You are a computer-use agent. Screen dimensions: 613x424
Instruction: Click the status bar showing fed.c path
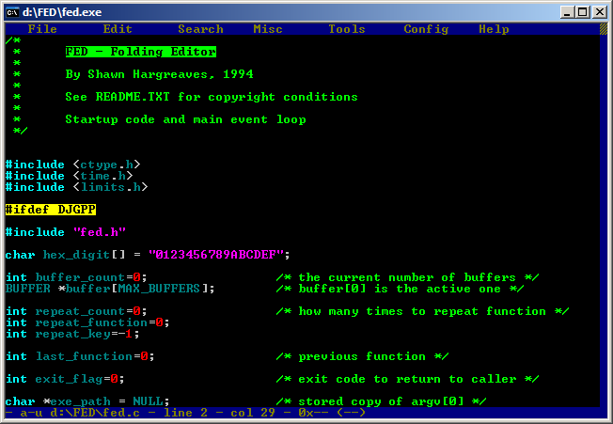pos(188,413)
